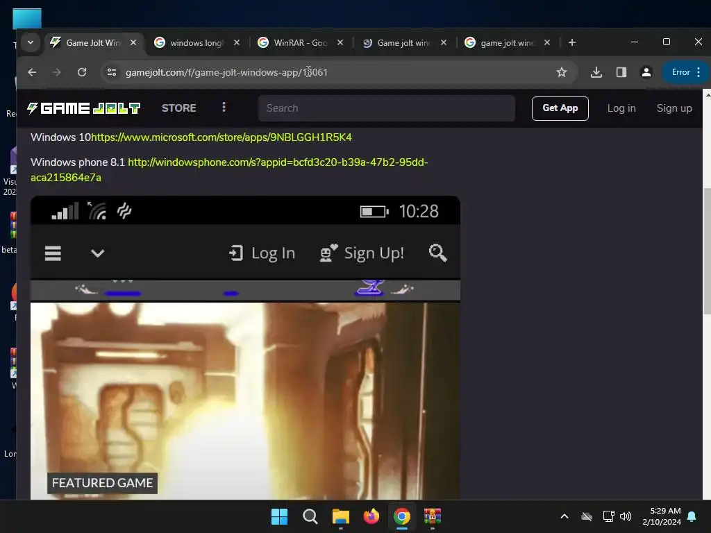Image resolution: width=711 pixels, height=533 pixels.
Task: Toggle Chrome side panel
Action: click(x=621, y=72)
